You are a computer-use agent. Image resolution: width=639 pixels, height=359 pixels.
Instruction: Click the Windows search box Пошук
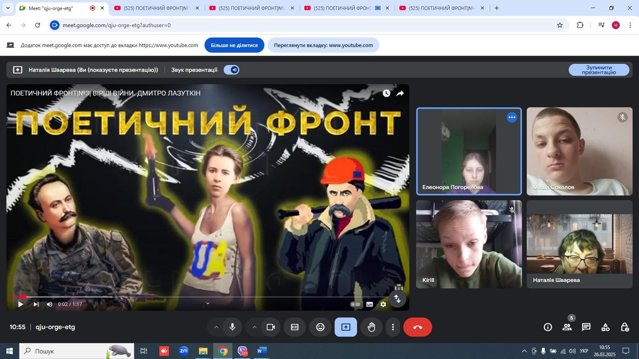[x=77, y=351]
